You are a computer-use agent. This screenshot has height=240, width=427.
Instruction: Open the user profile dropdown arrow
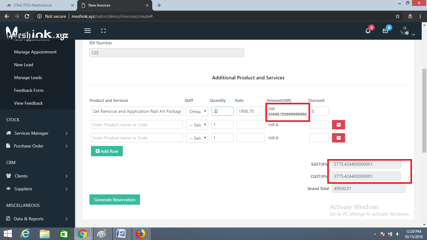coord(413,34)
